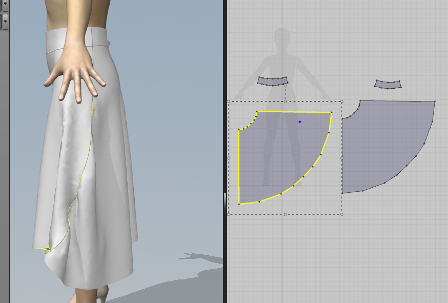Click the bottom-right corner handle of selection box
This screenshot has height=303, width=448.
click(x=342, y=214)
